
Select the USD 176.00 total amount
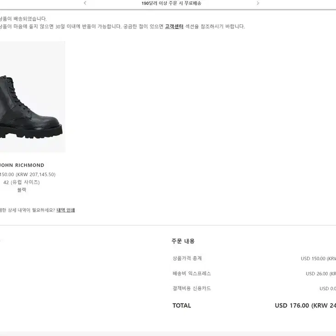pyautogui.click(x=292, y=306)
